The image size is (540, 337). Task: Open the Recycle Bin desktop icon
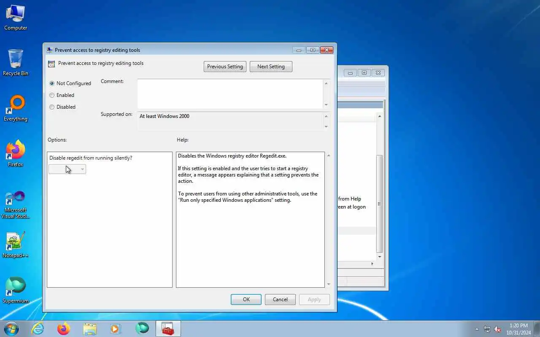pyautogui.click(x=16, y=62)
